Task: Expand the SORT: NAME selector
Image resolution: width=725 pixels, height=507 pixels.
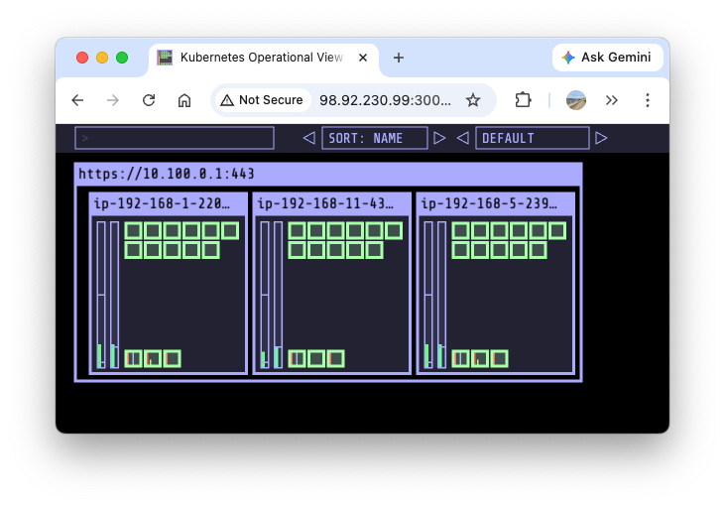Action: [374, 138]
